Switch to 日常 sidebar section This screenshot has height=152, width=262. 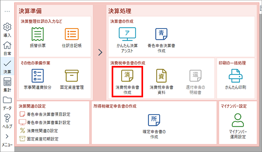[x=7, y=48]
